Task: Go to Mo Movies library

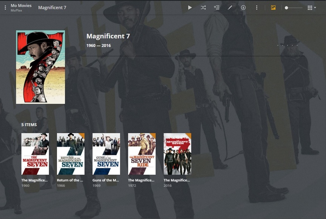Action: tap(21, 6)
